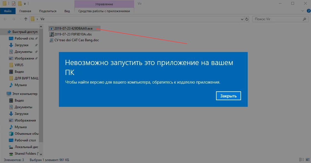Screen dimensions: 311x163
Task: Select CV trao doi CAT Cao Bang.doc
Action: [77, 40]
